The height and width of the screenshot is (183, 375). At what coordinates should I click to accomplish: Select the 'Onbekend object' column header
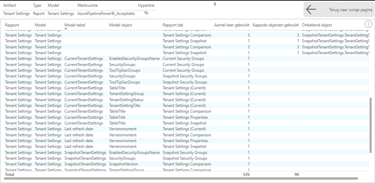click(317, 25)
